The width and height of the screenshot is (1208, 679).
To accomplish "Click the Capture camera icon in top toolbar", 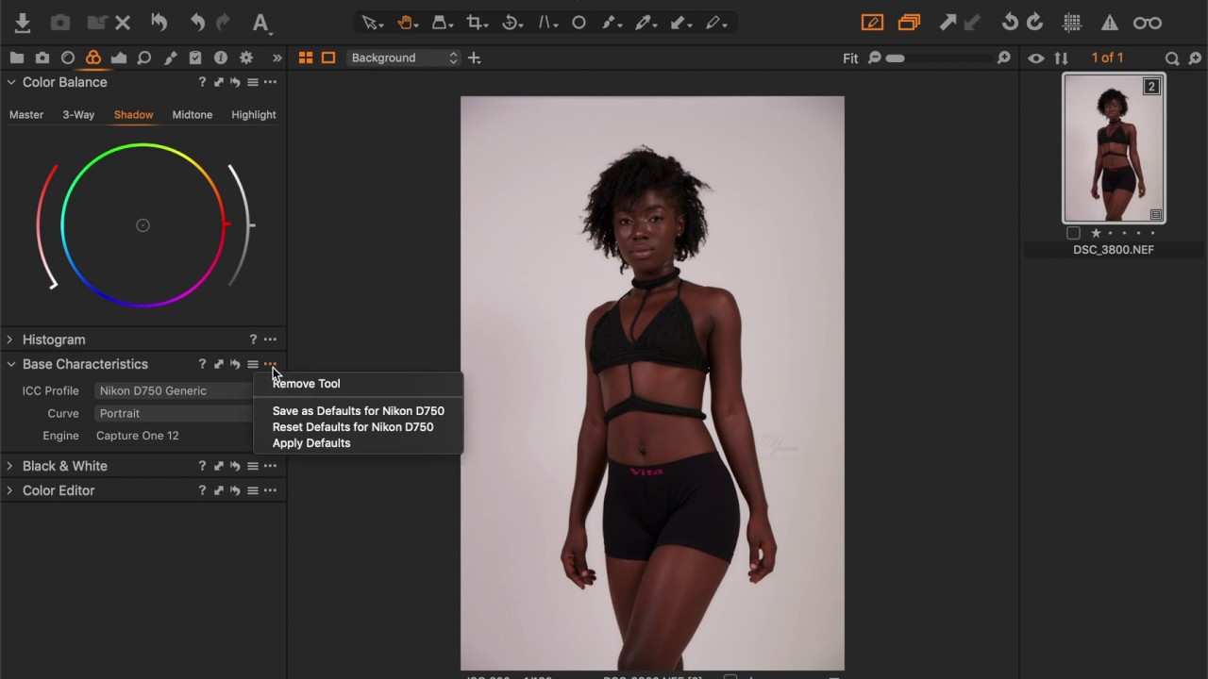I will click(x=59, y=23).
